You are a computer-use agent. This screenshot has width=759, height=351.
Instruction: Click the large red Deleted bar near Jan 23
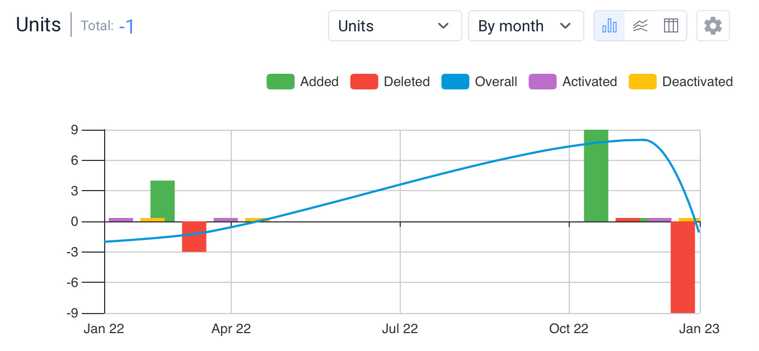683,267
